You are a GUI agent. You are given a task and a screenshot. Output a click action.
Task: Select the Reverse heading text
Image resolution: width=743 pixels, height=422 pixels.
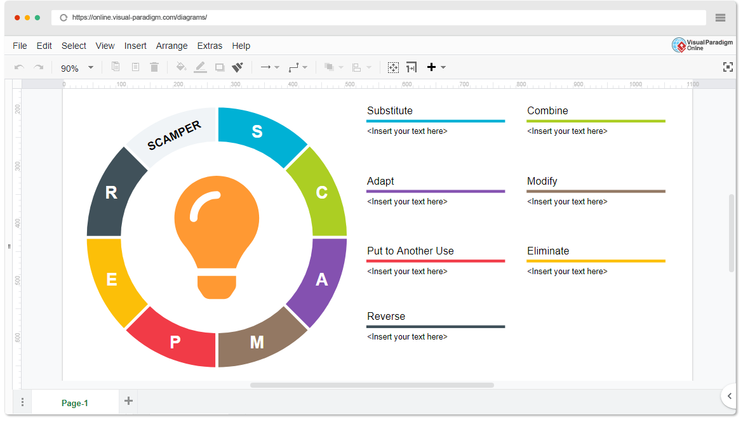[386, 316]
